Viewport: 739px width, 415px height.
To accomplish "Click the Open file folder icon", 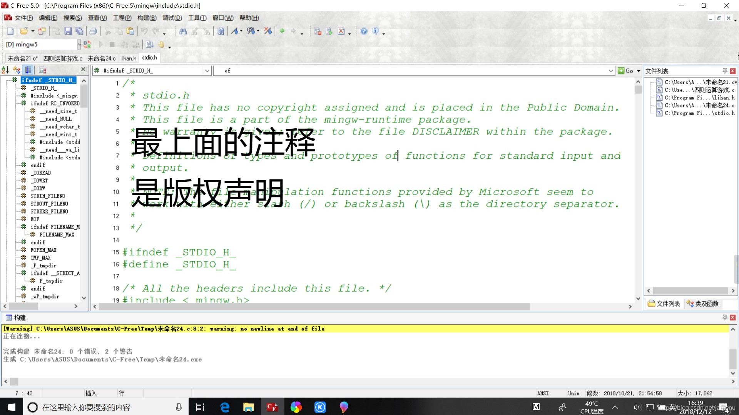I will tap(24, 31).
